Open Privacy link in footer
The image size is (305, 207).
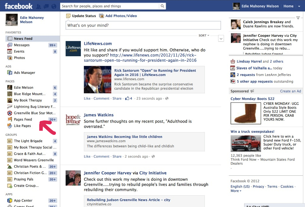[x=258, y=187]
